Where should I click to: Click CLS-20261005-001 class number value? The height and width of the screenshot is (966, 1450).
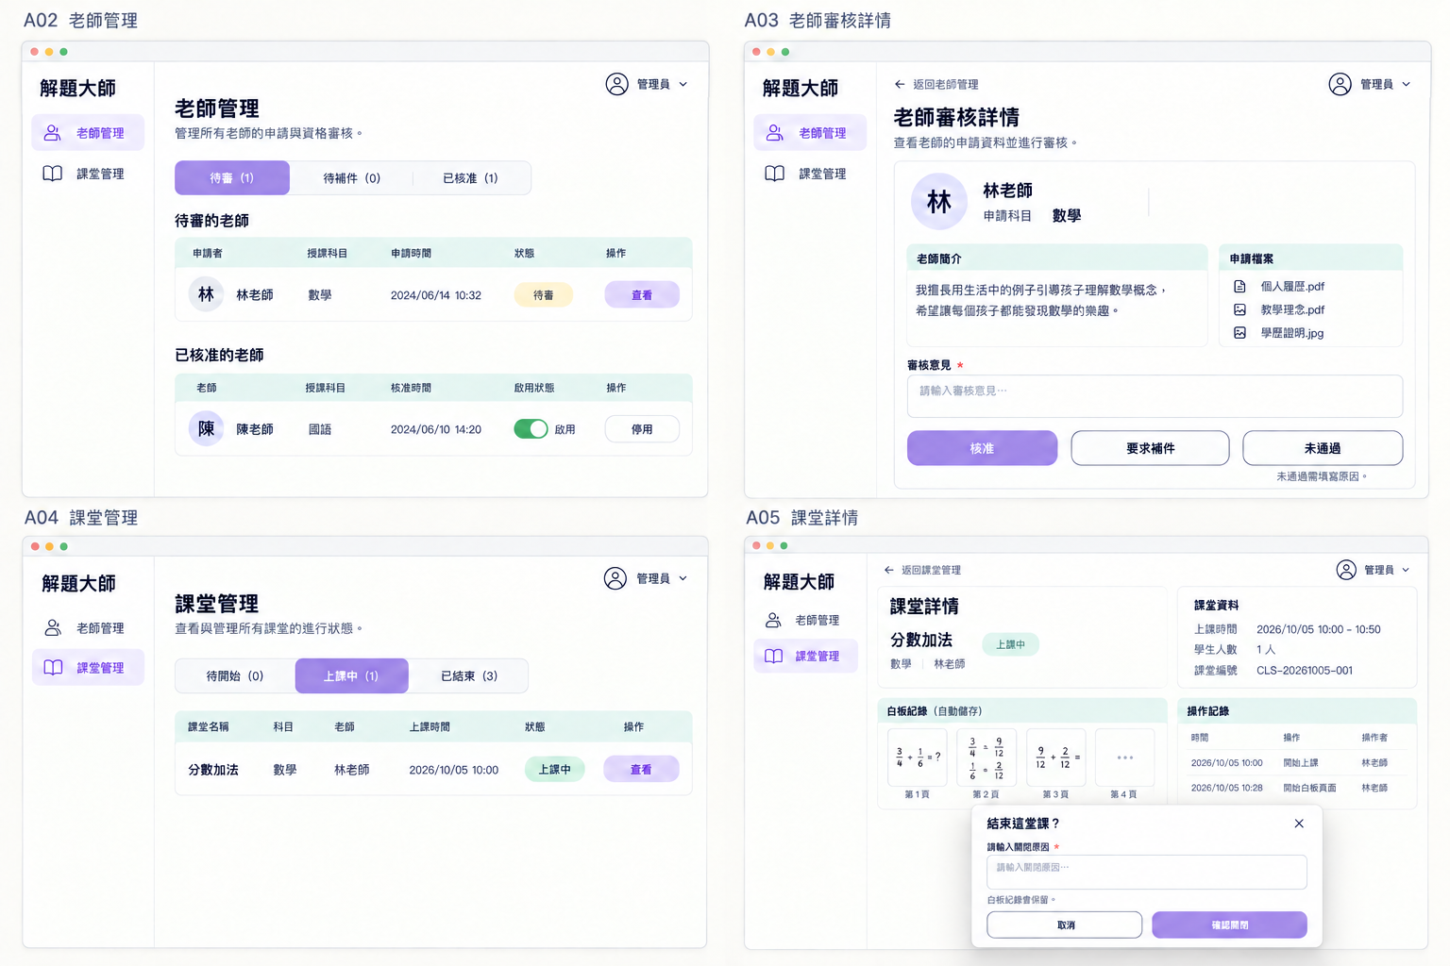(1305, 670)
